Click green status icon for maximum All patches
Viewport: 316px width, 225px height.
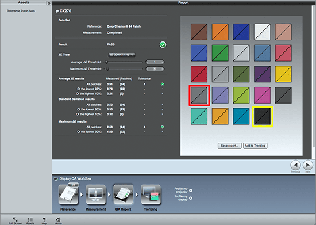tap(162, 127)
